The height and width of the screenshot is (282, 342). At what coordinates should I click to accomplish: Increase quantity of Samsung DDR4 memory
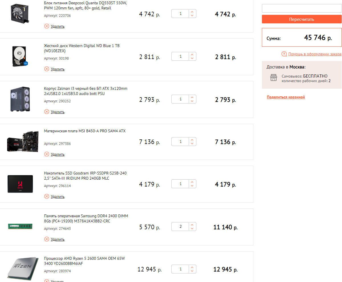tap(192, 225)
